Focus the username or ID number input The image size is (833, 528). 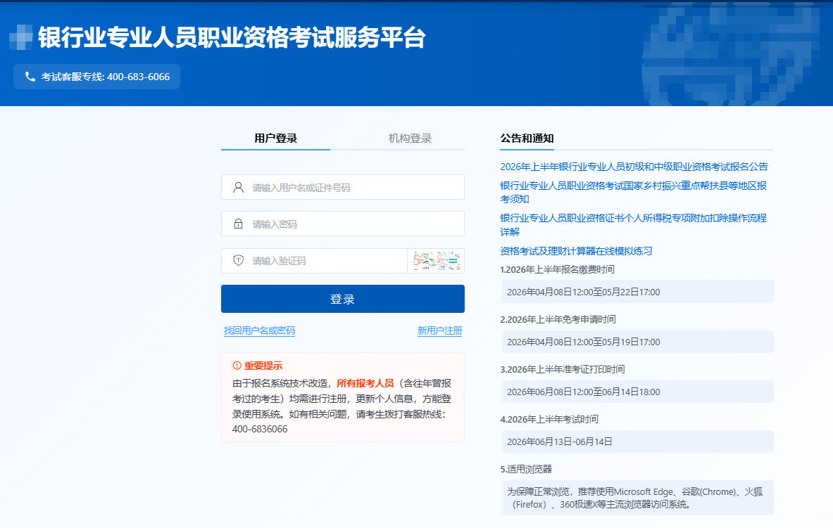[x=352, y=188]
